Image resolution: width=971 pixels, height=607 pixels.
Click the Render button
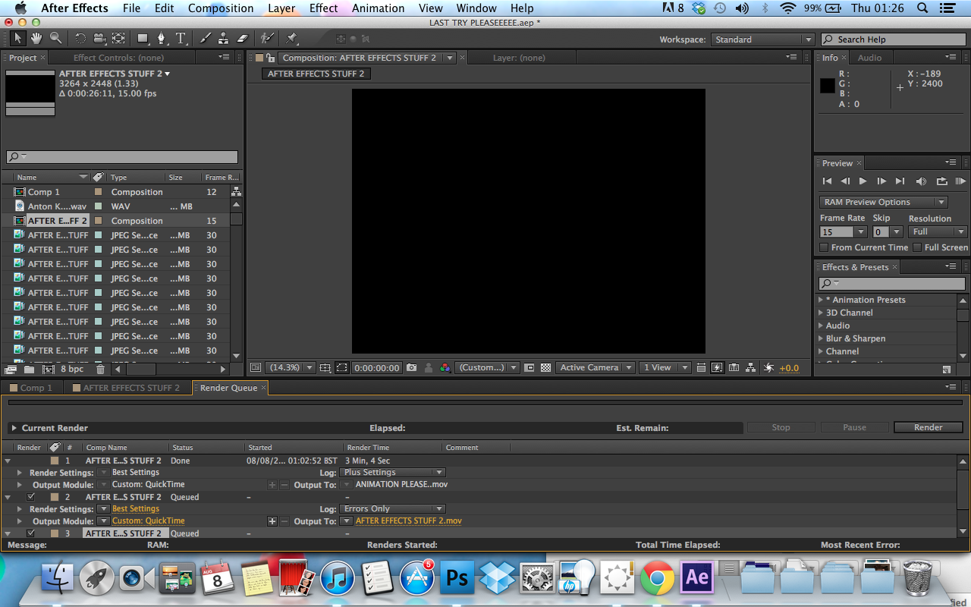[928, 427]
